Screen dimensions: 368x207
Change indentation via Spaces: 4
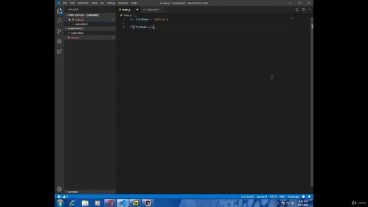tap(262, 197)
